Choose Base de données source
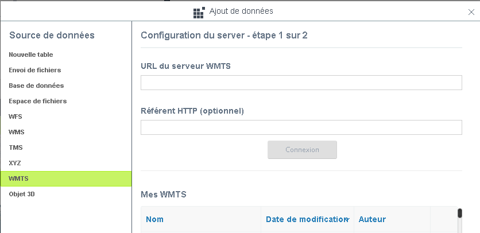Screen dimensions: 480x233 36,86
